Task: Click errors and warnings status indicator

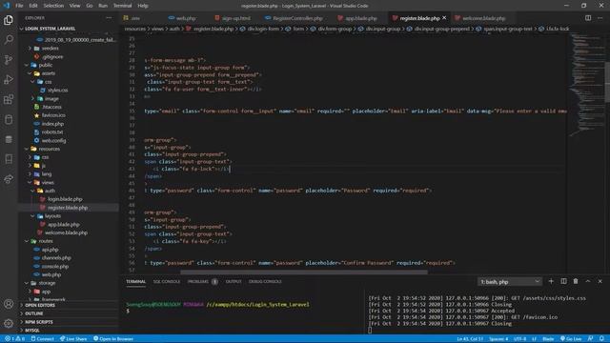Action: point(14,339)
